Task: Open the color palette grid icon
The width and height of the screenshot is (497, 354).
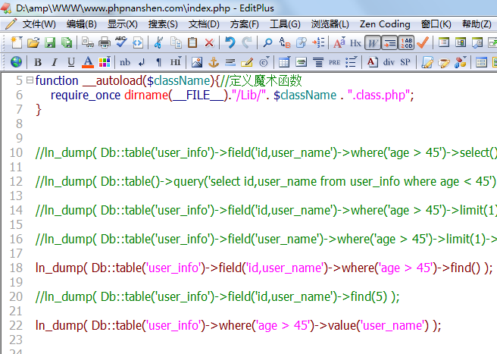Action: [105, 62]
